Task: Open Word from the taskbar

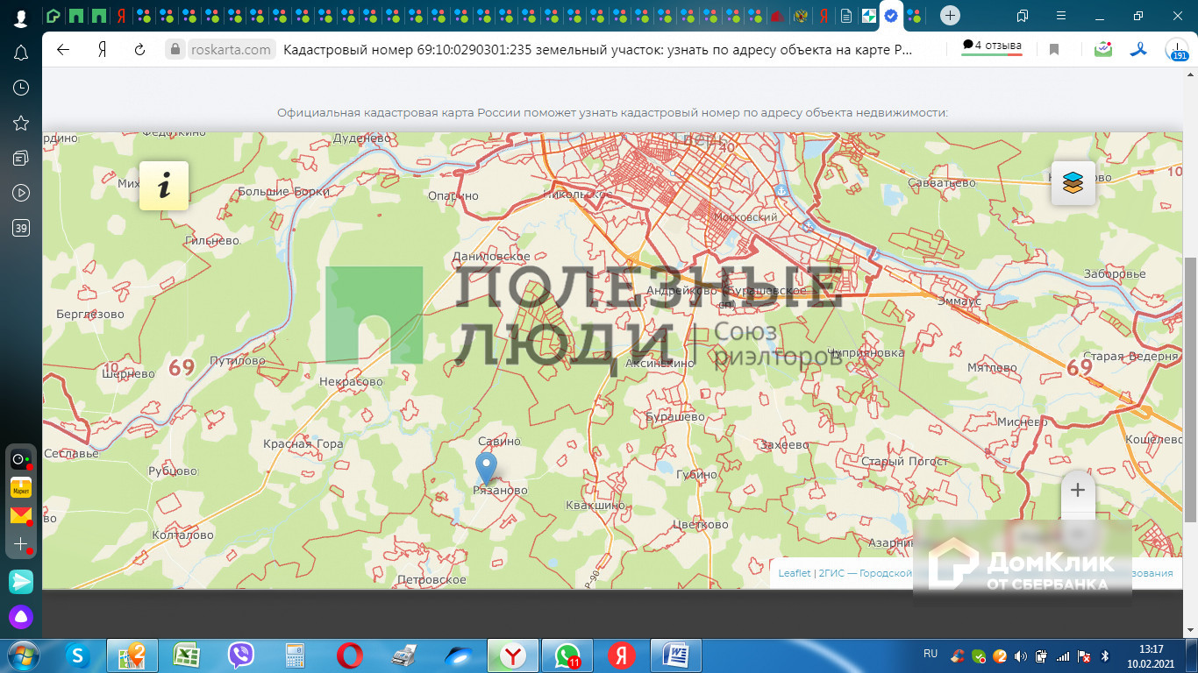Action: [x=676, y=655]
